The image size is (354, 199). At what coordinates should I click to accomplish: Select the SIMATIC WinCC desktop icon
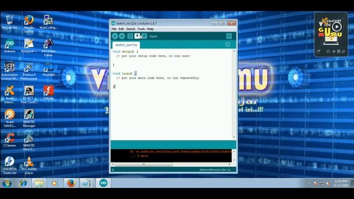[29, 142]
